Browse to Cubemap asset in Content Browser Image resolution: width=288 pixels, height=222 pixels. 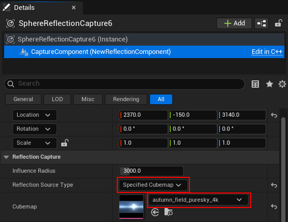pyautogui.click(x=169, y=213)
